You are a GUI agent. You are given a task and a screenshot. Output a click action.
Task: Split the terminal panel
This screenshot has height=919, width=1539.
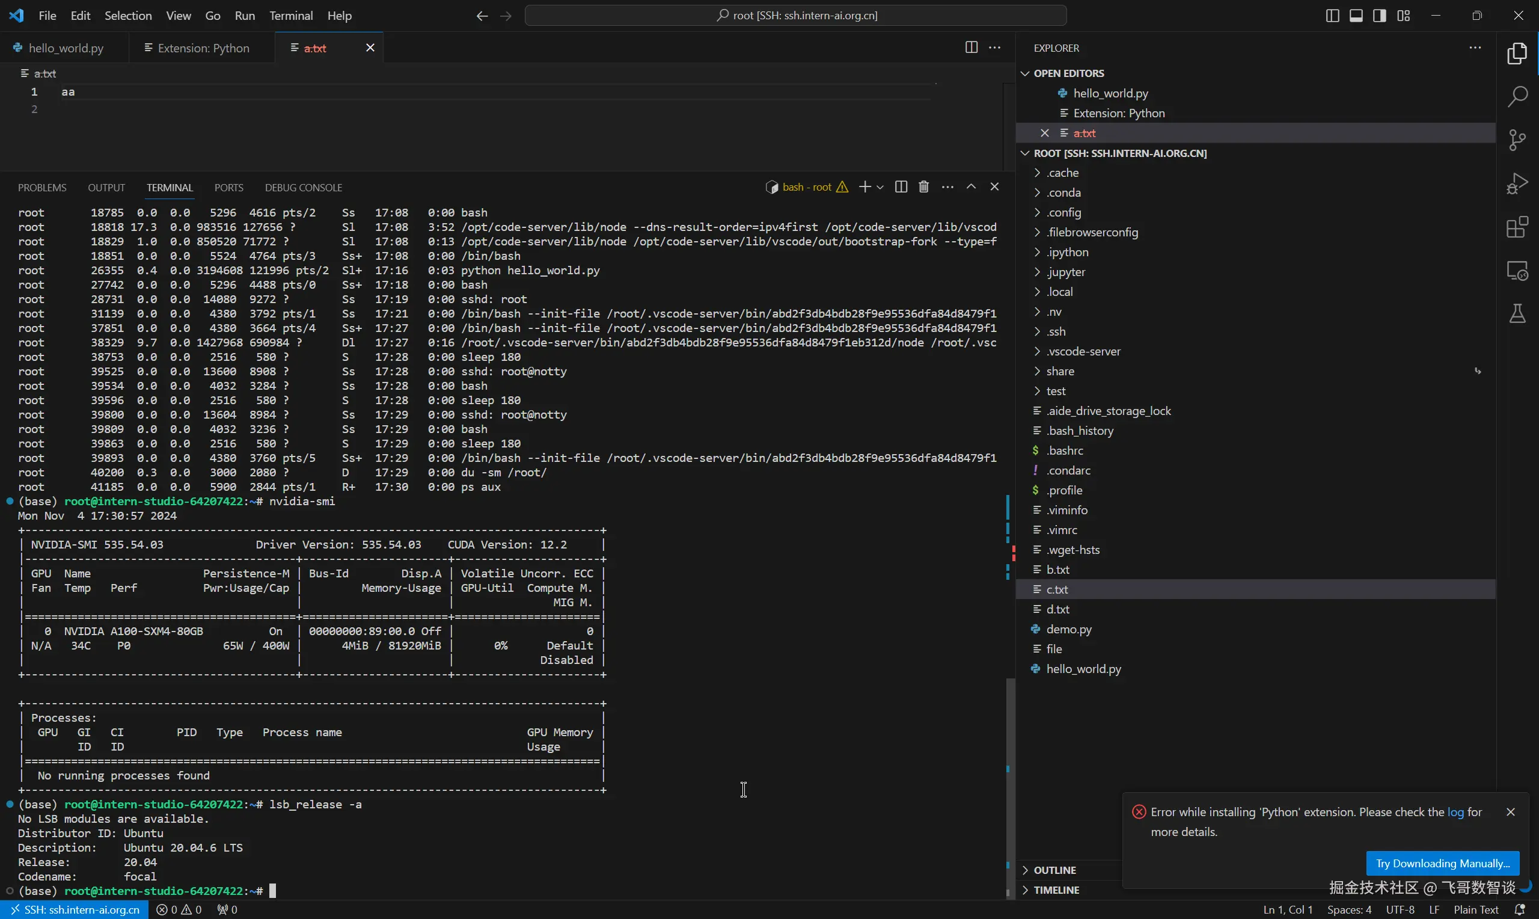(x=901, y=187)
